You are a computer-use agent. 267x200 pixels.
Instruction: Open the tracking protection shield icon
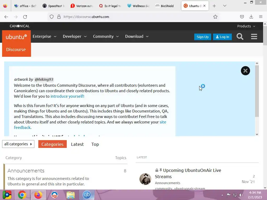[52, 17]
